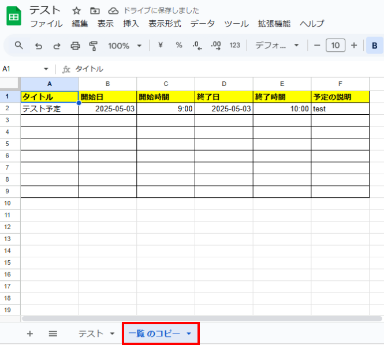Viewport: 384px width, 345px height.
Task: Activate the paint format roller
Action: point(94,46)
